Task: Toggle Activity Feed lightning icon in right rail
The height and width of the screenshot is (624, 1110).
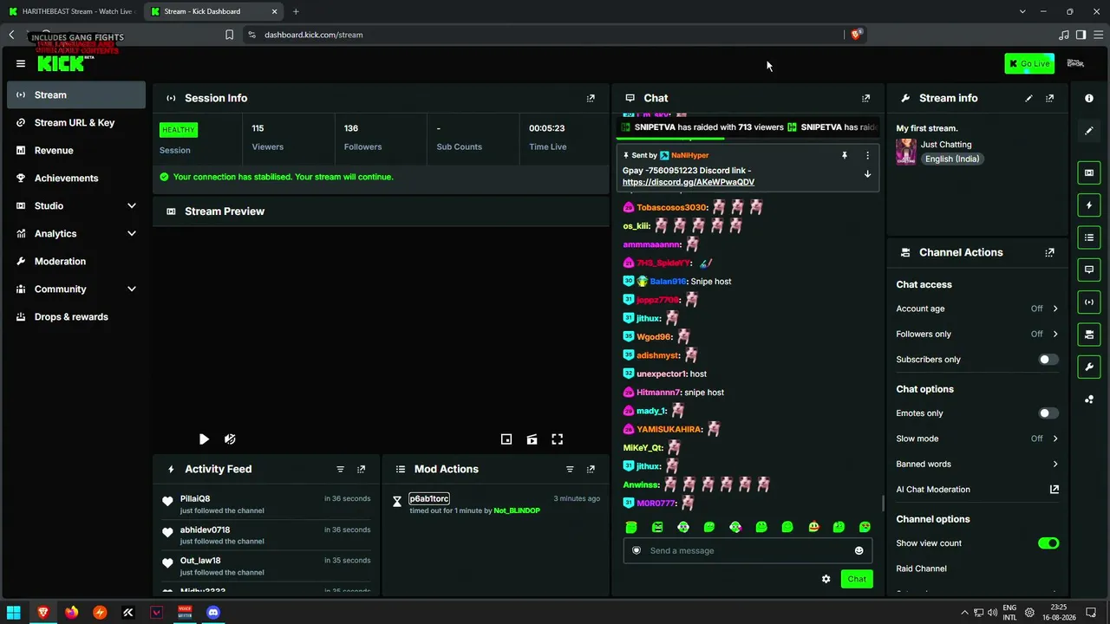Action: [x=1089, y=205]
